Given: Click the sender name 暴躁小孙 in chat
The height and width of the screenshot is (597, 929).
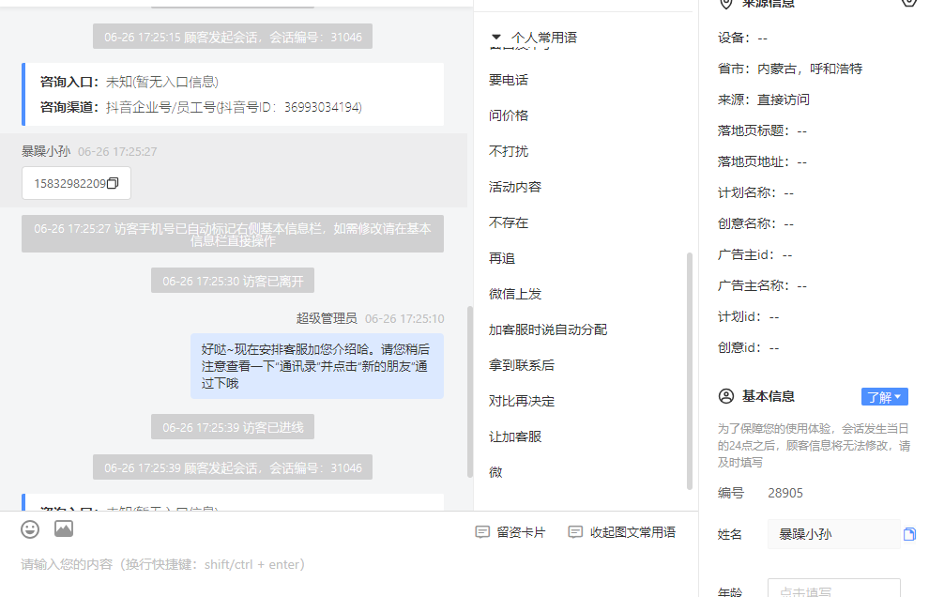Looking at the screenshot, I should 46,151.
